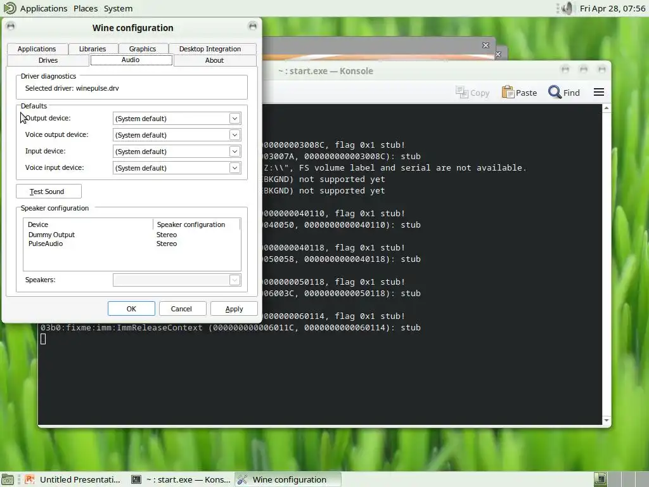The height and width of the screenshot is (487, 649).
Task: Click the Wine configuration window menu icon
Action: click(11, 27)
